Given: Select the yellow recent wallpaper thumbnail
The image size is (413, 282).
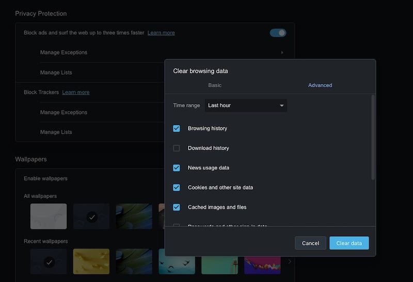Looking at the screenshot, I should click(91, 261).
